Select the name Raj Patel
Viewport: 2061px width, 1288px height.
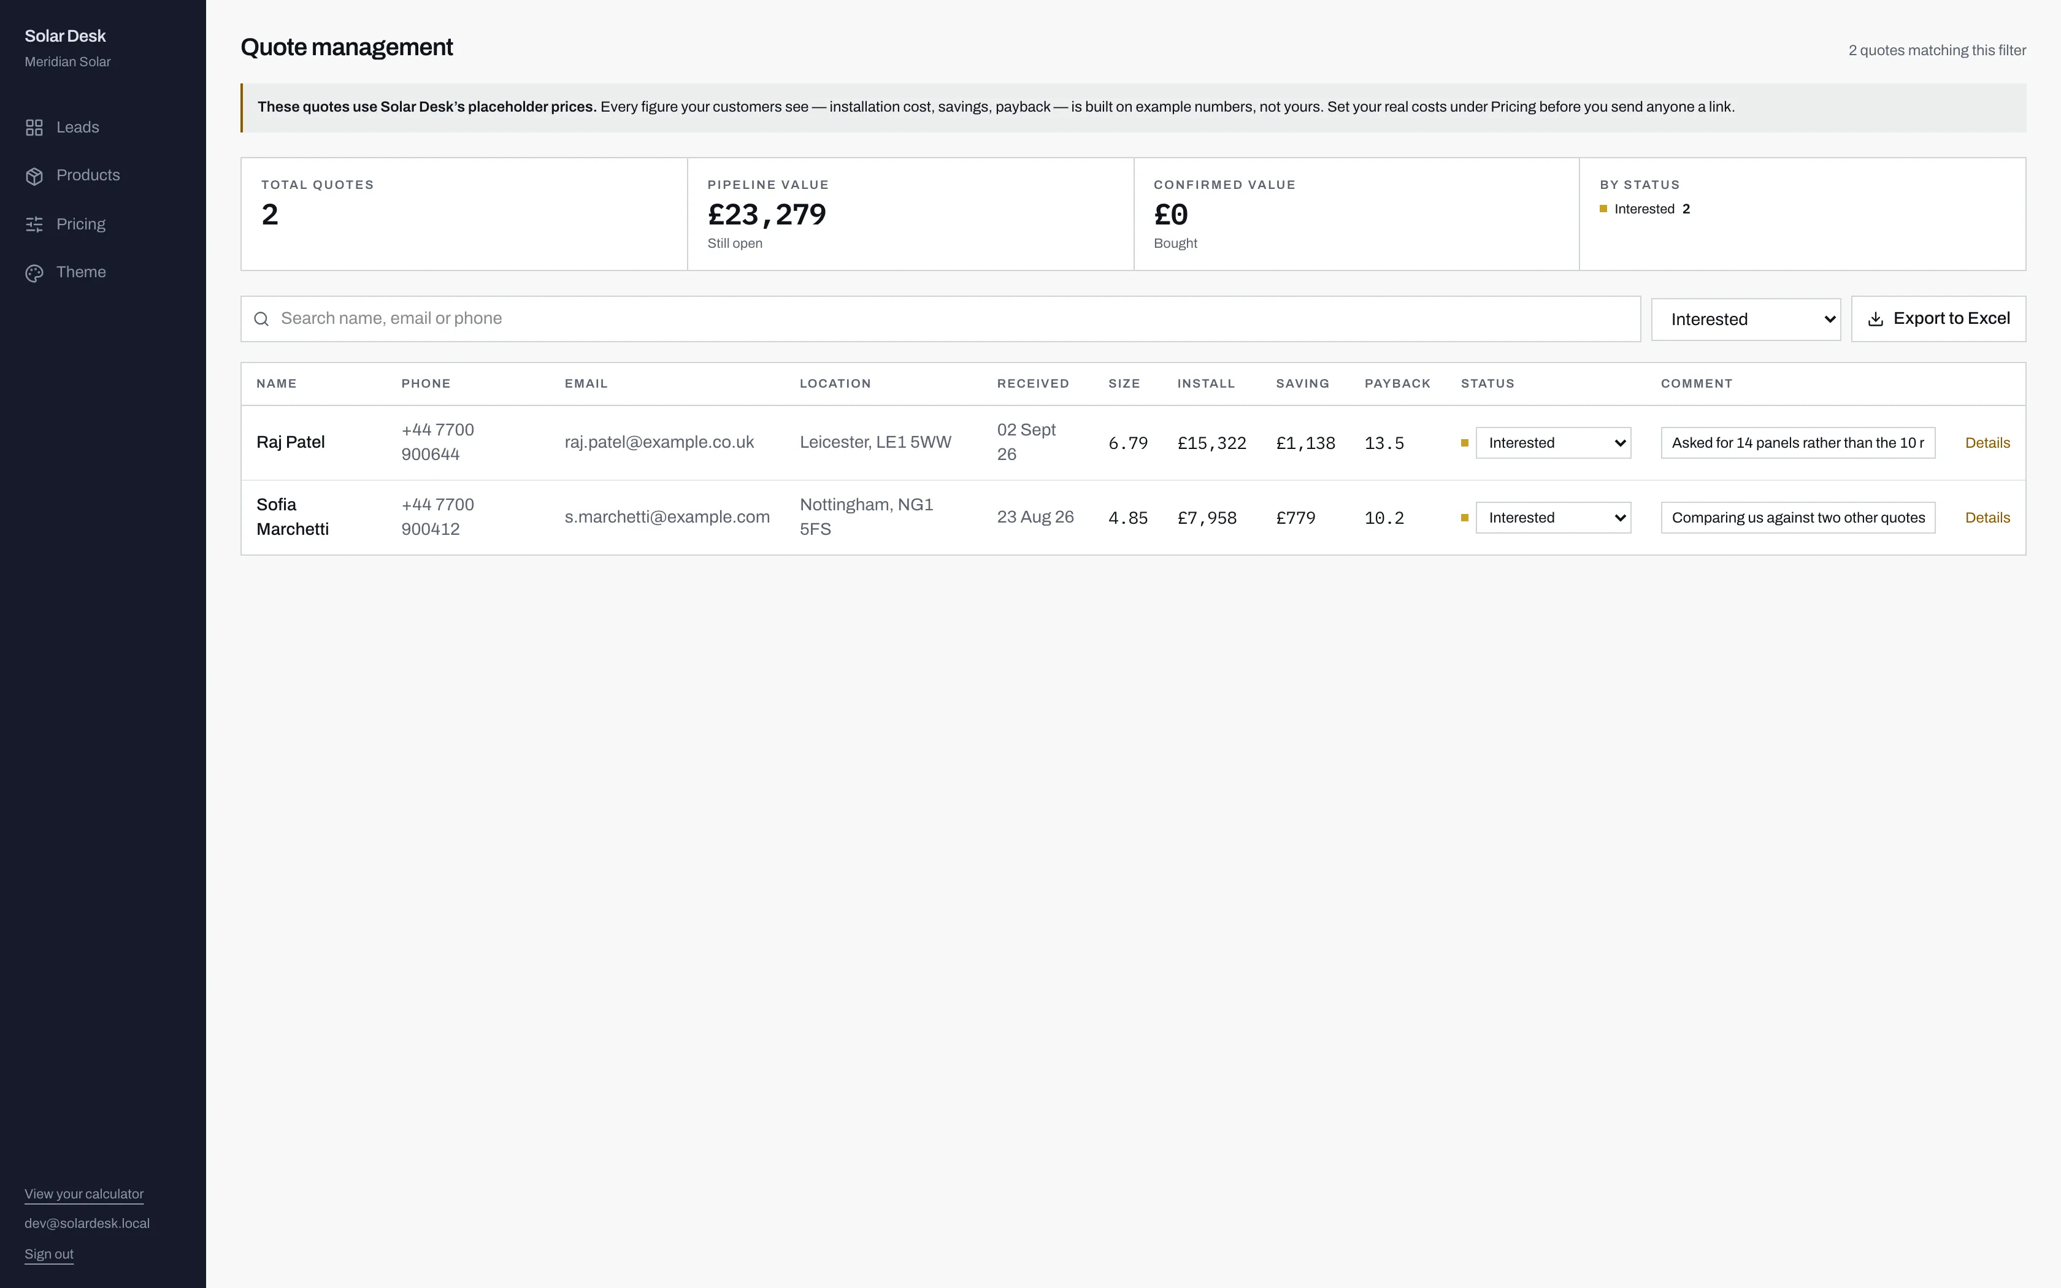(x=290, y=442)
